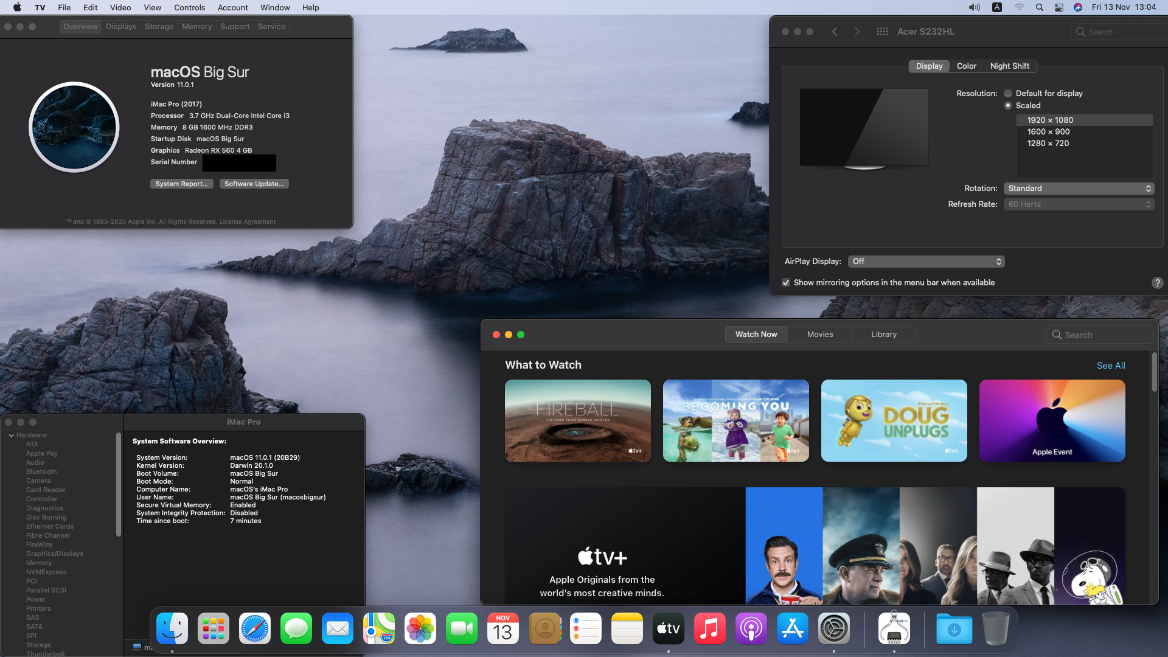Image resolution: width=1168 pixels, height=657 pixels.
Task: Open Doug Unplugs thumbnail
Action: (x=894, y=421)
